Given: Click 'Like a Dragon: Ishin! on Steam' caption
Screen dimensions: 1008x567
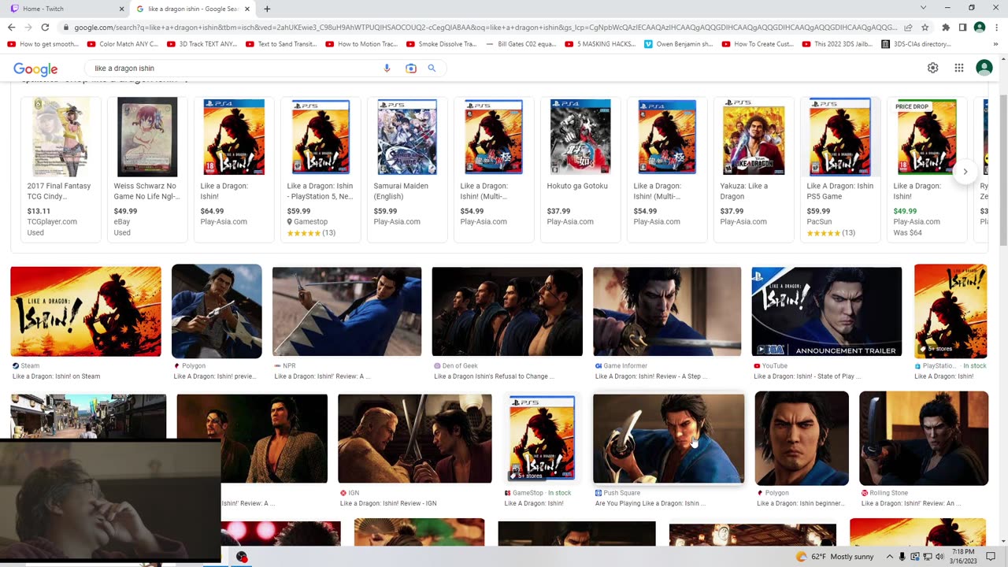Looking at the screenshot, I should pos(56,376).
